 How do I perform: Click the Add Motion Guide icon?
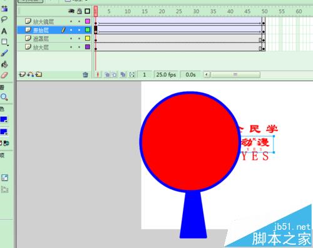pos(31,74)
